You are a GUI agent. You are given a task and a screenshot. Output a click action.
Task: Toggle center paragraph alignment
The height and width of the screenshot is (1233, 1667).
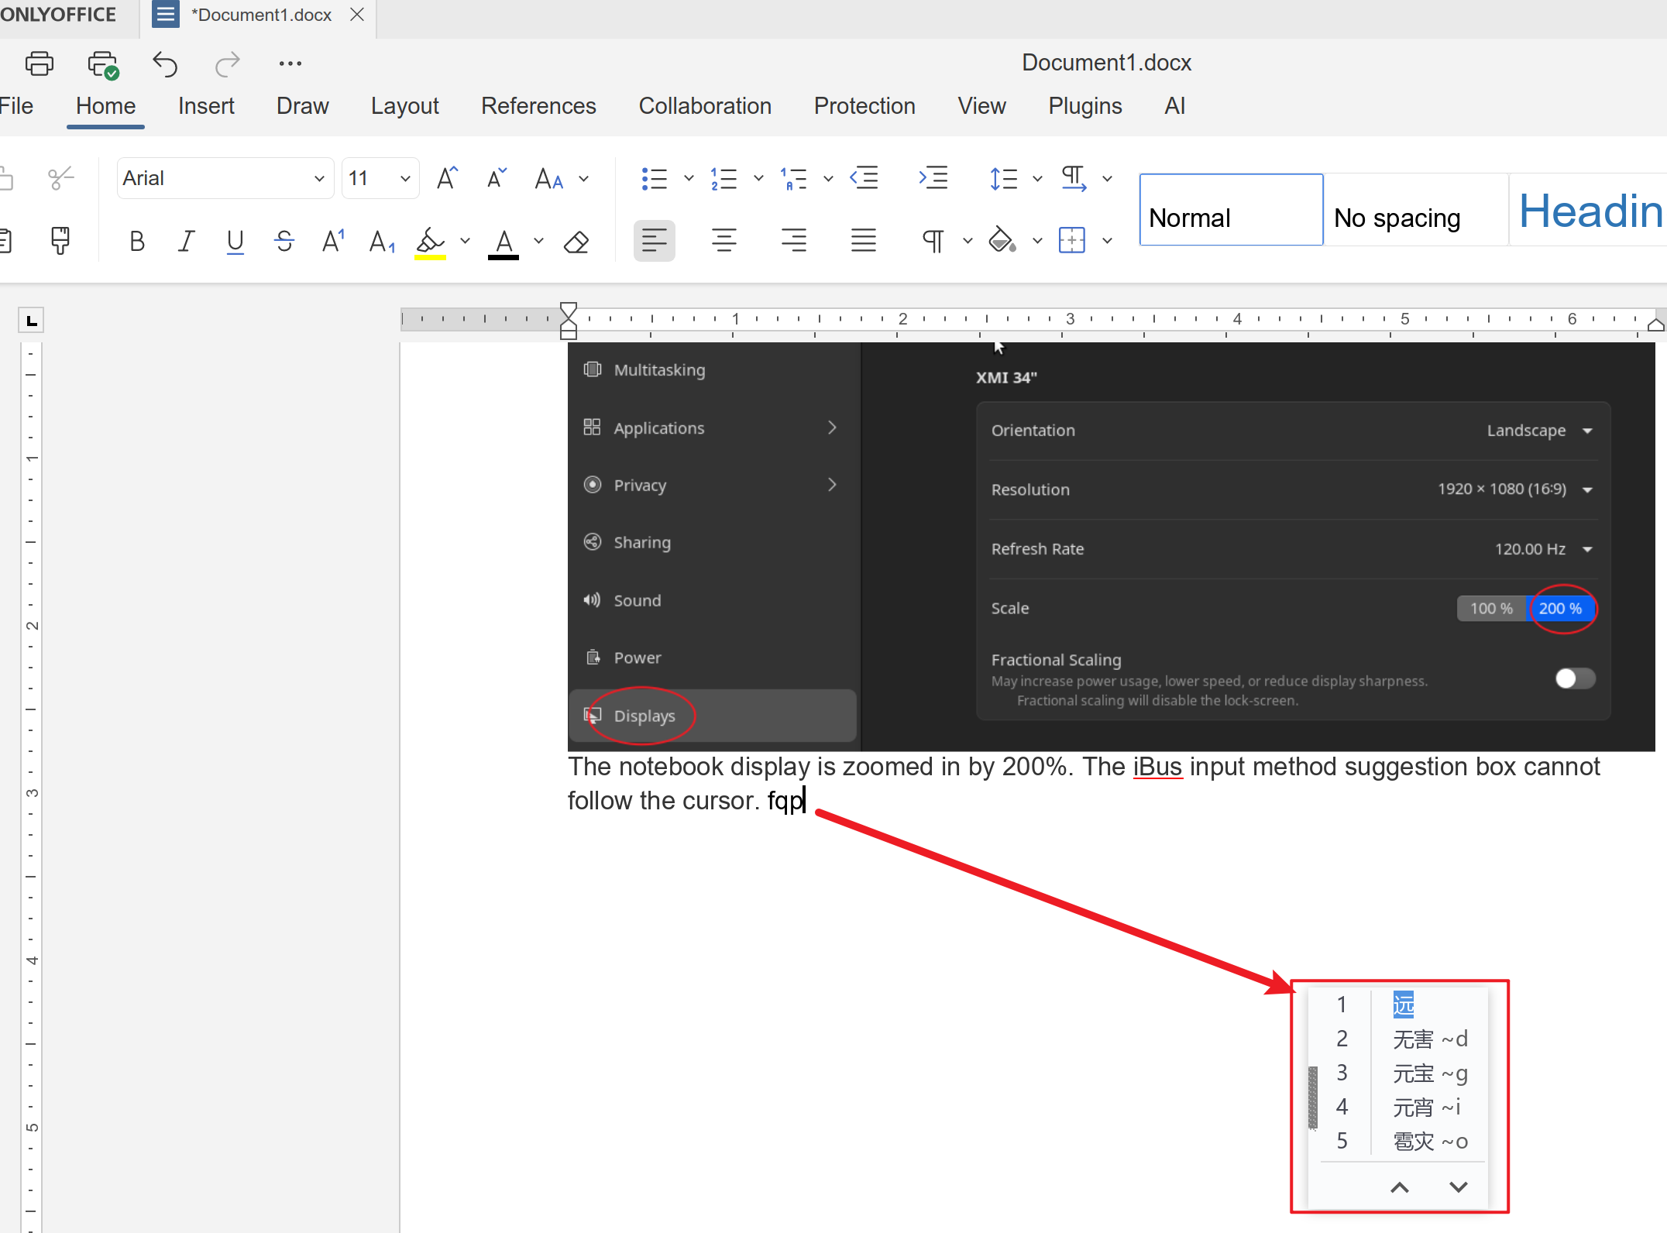tap(724, 241)
